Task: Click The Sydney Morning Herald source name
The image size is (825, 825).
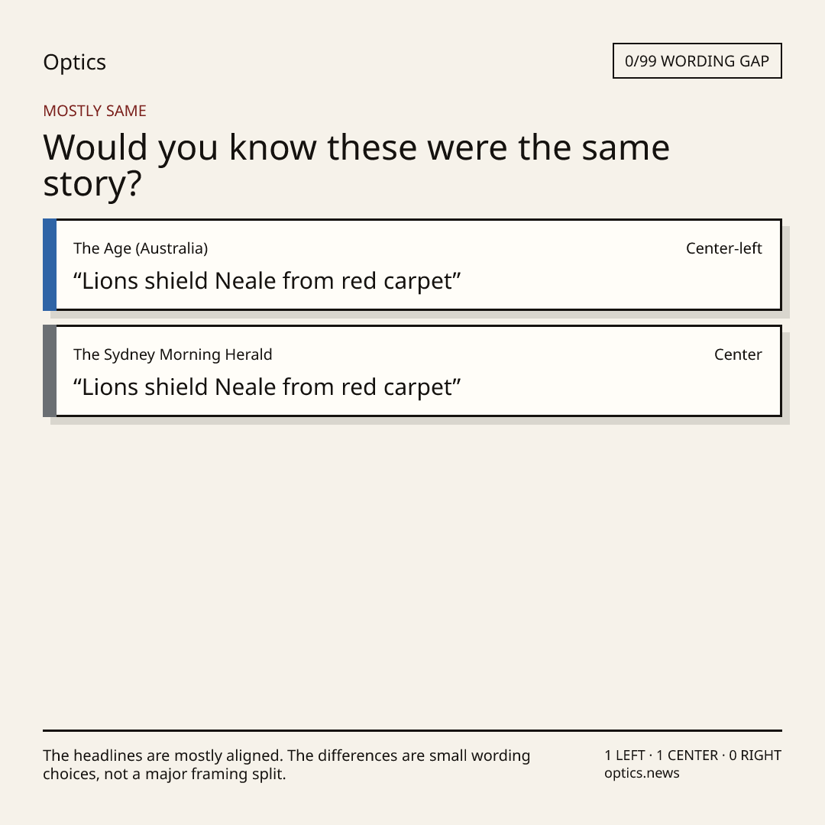Action: pos(173,354)
